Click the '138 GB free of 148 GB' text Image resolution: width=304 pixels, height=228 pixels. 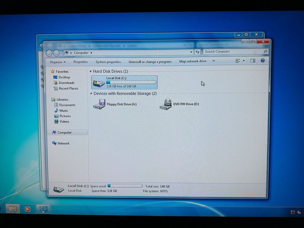coord(121,86)
